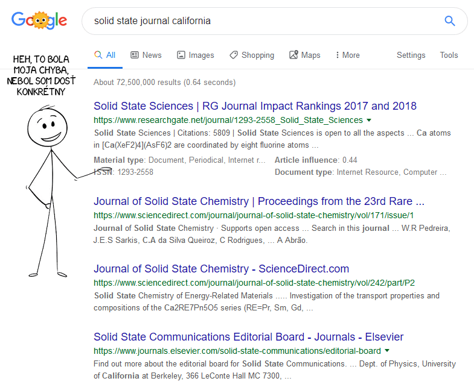Expand the More options menu

[347, 55]
